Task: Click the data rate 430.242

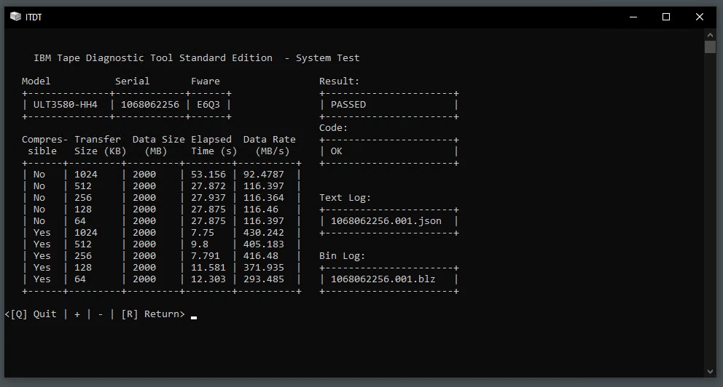Action: [264, 232]
